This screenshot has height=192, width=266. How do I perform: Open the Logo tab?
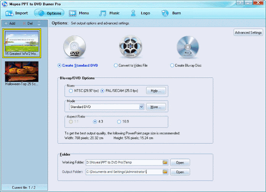click(140, 13)
